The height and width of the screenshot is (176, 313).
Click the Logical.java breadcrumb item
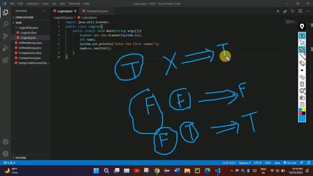pos(89,18)
